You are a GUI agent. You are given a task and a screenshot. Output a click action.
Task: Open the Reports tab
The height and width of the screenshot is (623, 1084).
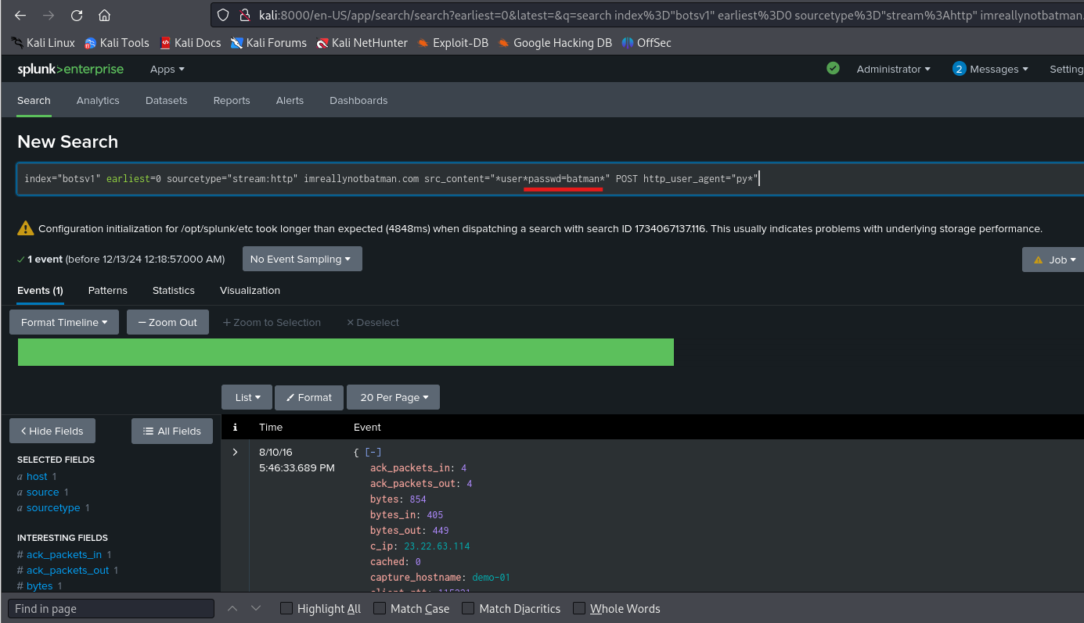pyautogui.click(x=232, y=100)
